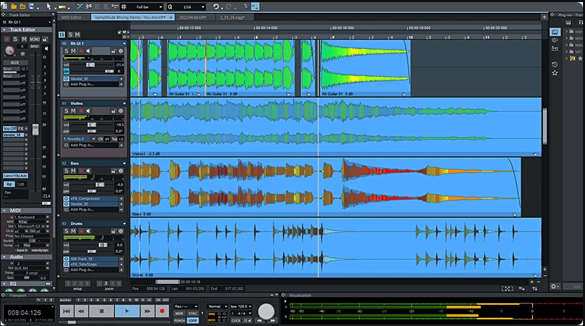Viewport: 585px width, 326px height.
Task: Click the highlighted automation curve toolbar icon
Action: click(255, 7)
